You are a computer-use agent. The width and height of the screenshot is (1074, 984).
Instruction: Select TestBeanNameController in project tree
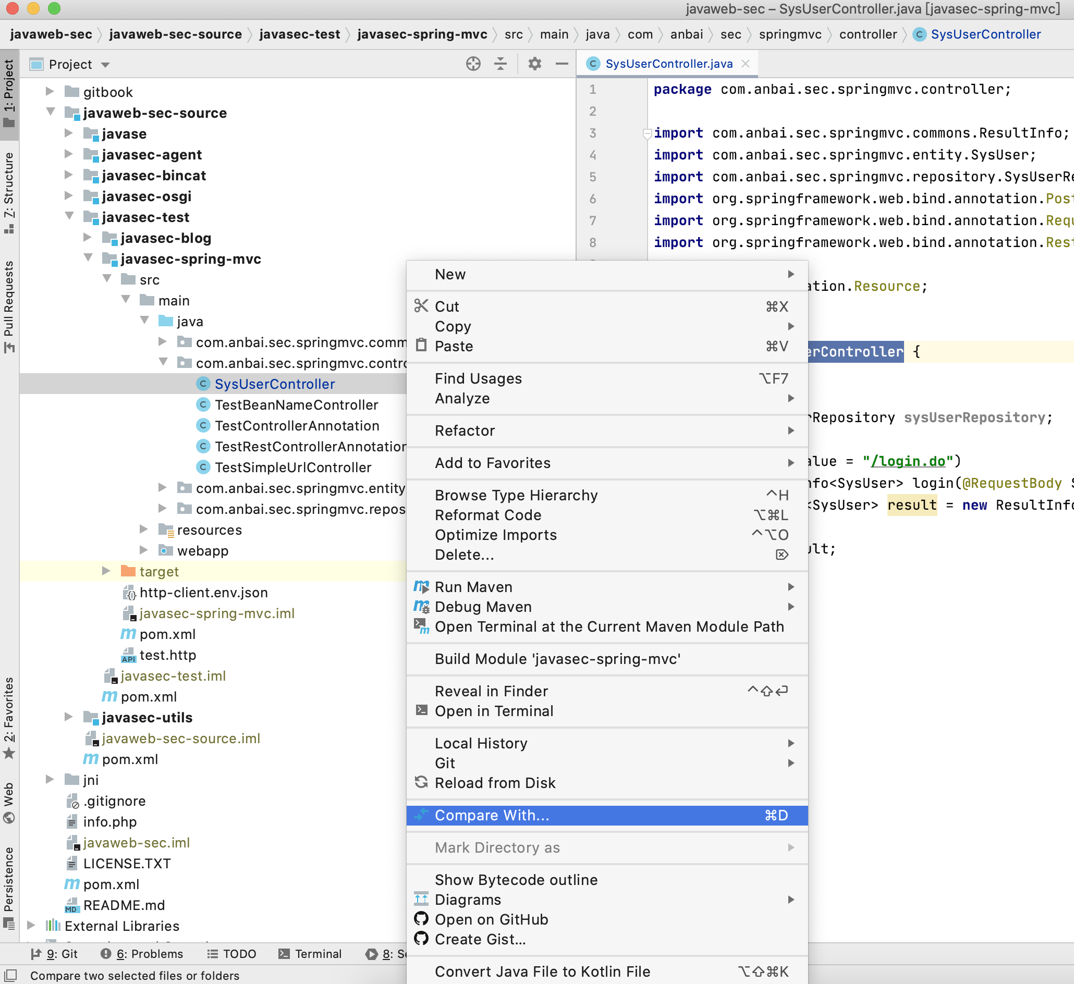296,404
